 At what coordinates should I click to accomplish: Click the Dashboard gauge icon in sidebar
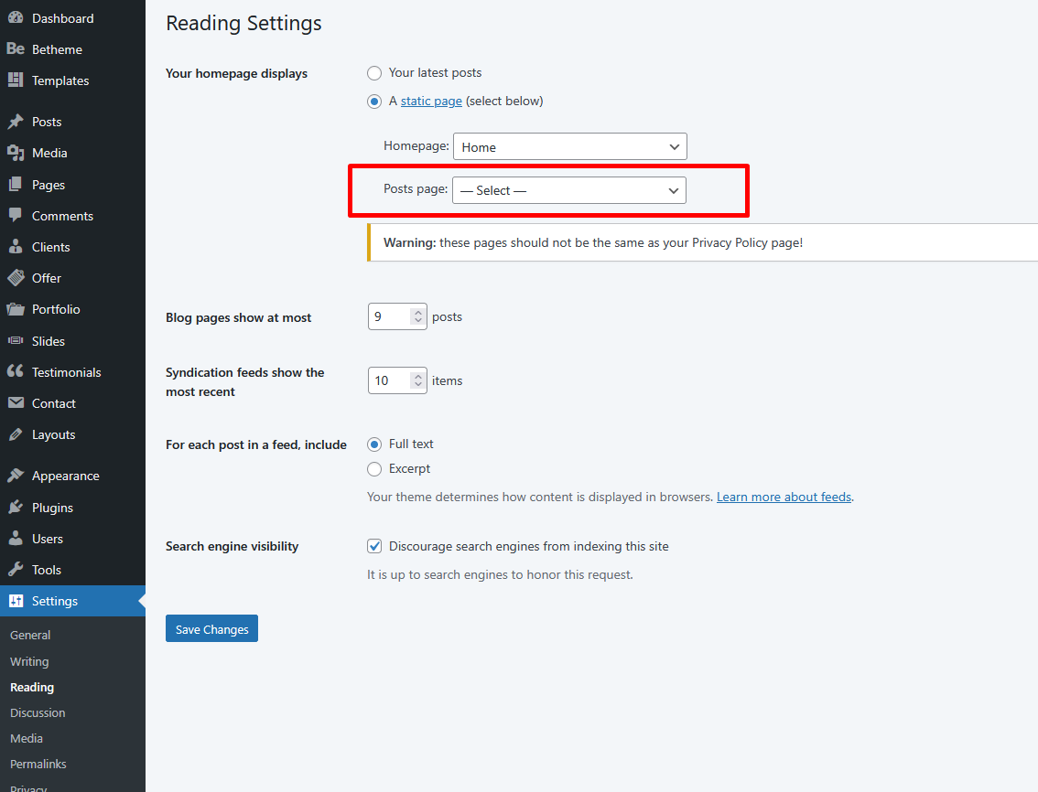coord(16,18)
